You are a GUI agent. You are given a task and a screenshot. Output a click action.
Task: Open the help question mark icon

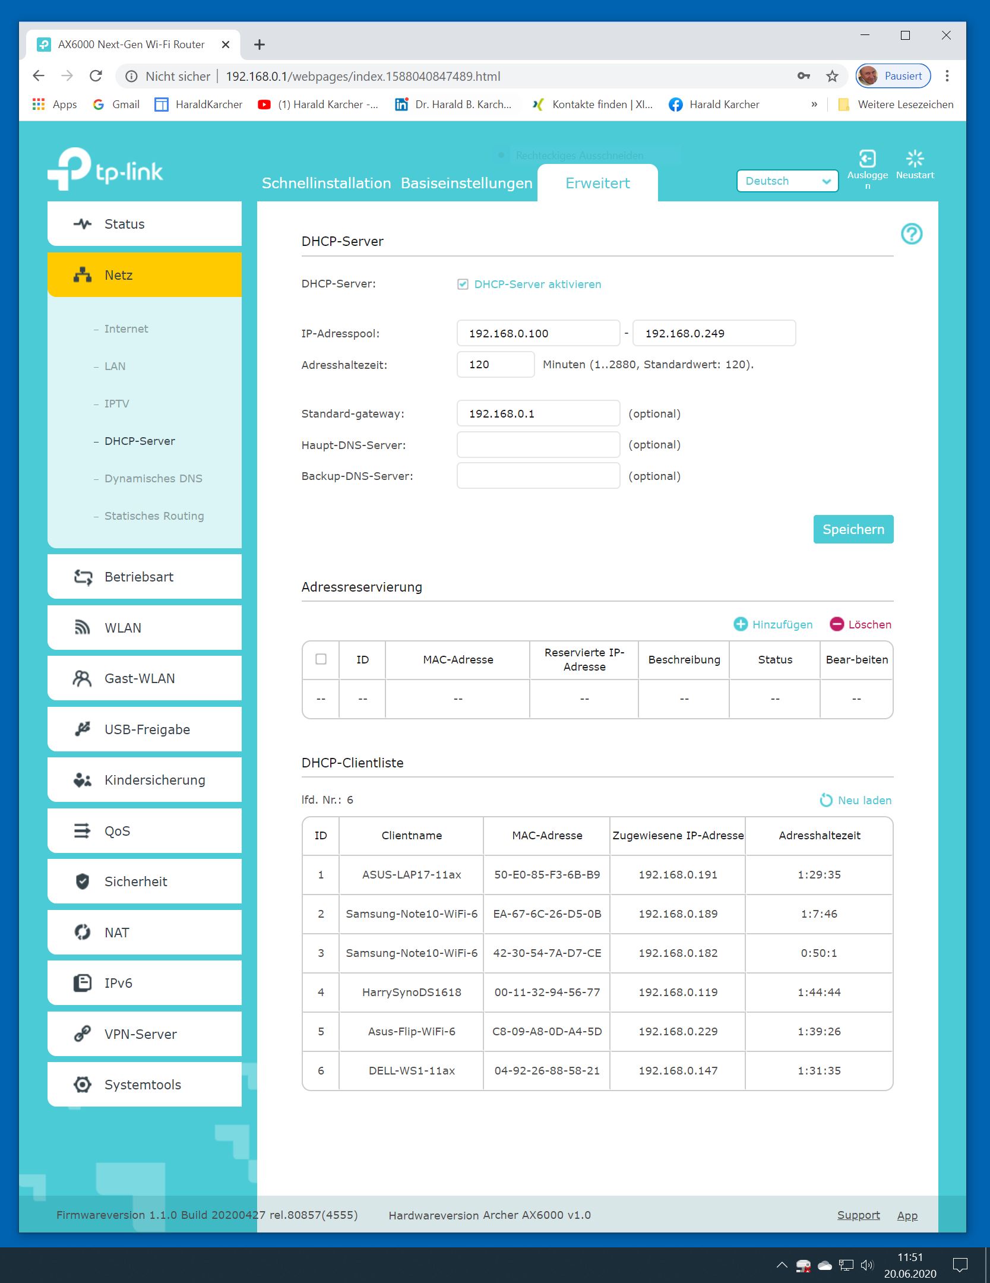coord(912,234)
